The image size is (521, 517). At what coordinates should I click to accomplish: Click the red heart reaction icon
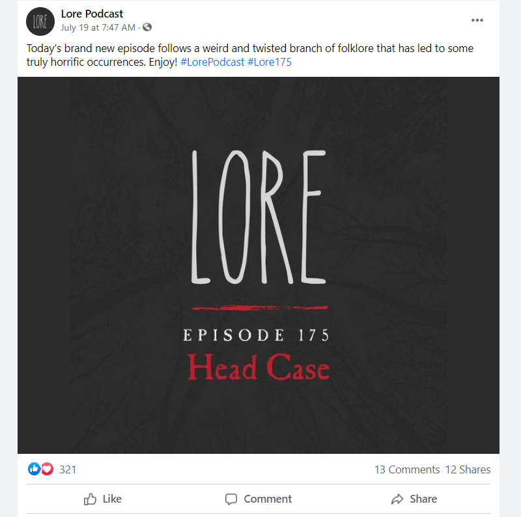point(47,469)
